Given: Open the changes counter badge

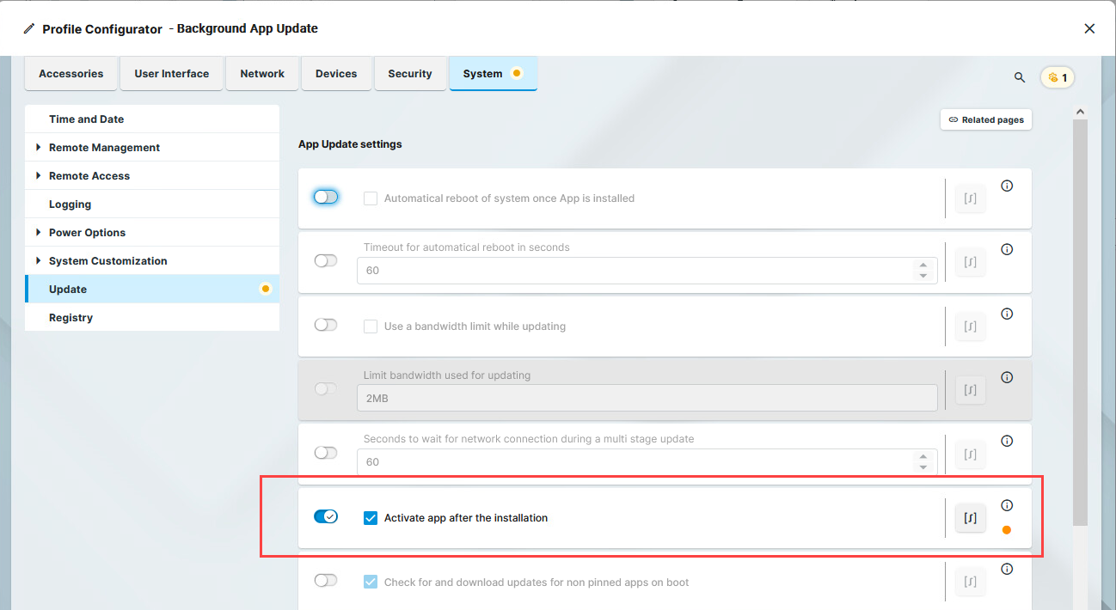Looking at the screenshot, I should [1058, 77].
